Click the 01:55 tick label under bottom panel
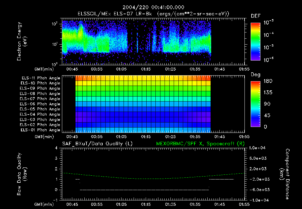This screenshot has height=209, width=302. coord(244,204)
